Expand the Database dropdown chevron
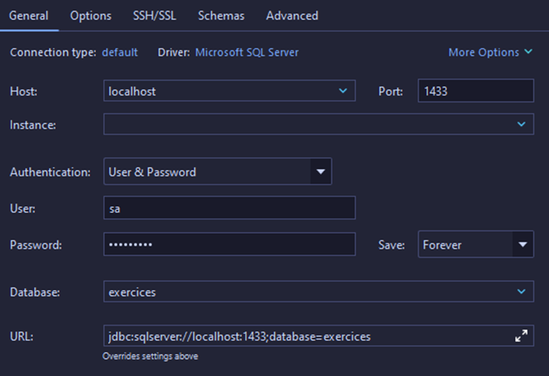Image resolution: width=549 pixels, height=376 pixels. pos(521,291)
